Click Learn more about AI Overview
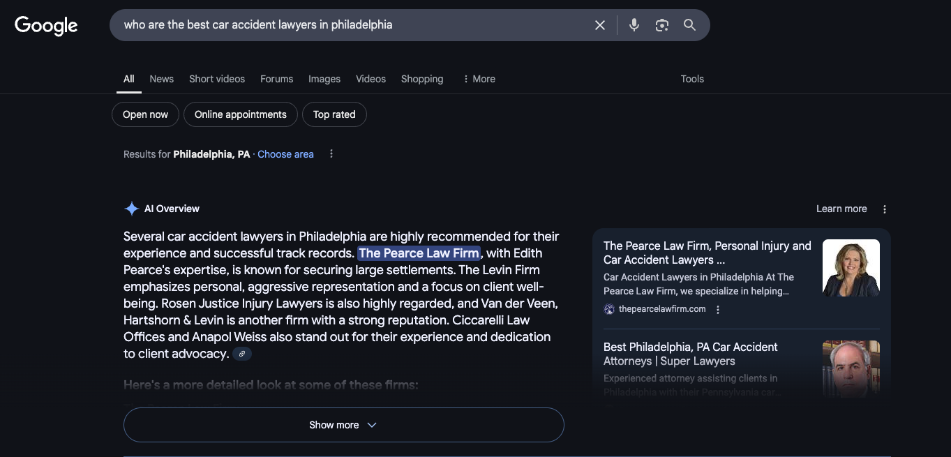 point(841,209)
